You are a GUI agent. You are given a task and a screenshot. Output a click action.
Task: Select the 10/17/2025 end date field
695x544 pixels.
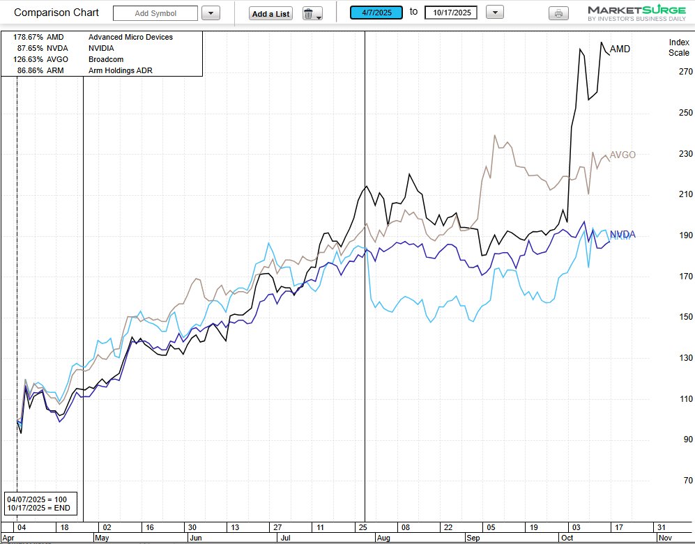click(451, 13)
